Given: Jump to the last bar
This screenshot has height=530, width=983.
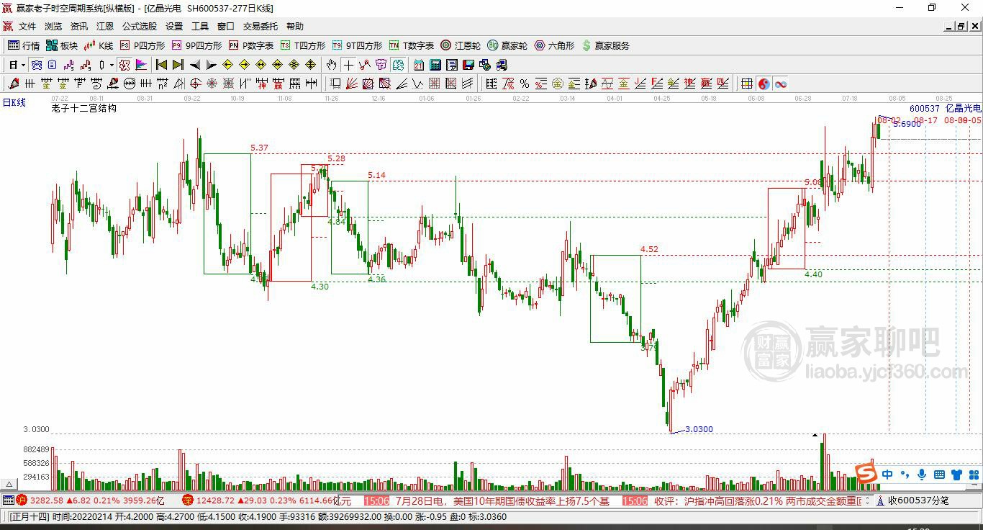Looking at the screenshot, I should click(178, 65).
